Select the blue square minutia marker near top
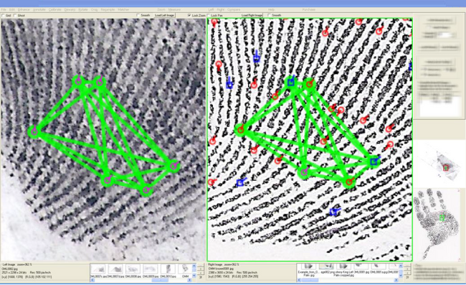466x285 pixels. coord(257,57)
